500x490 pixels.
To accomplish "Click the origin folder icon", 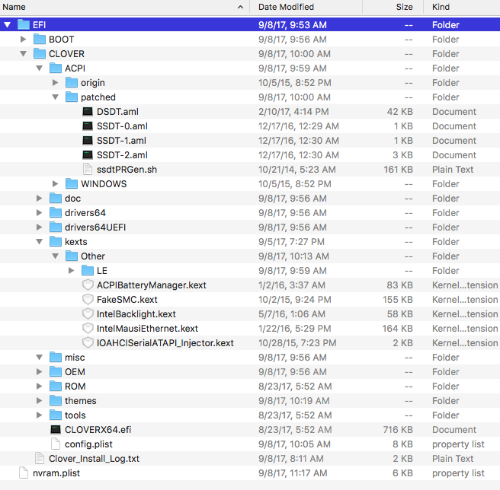I will [71, 82].
